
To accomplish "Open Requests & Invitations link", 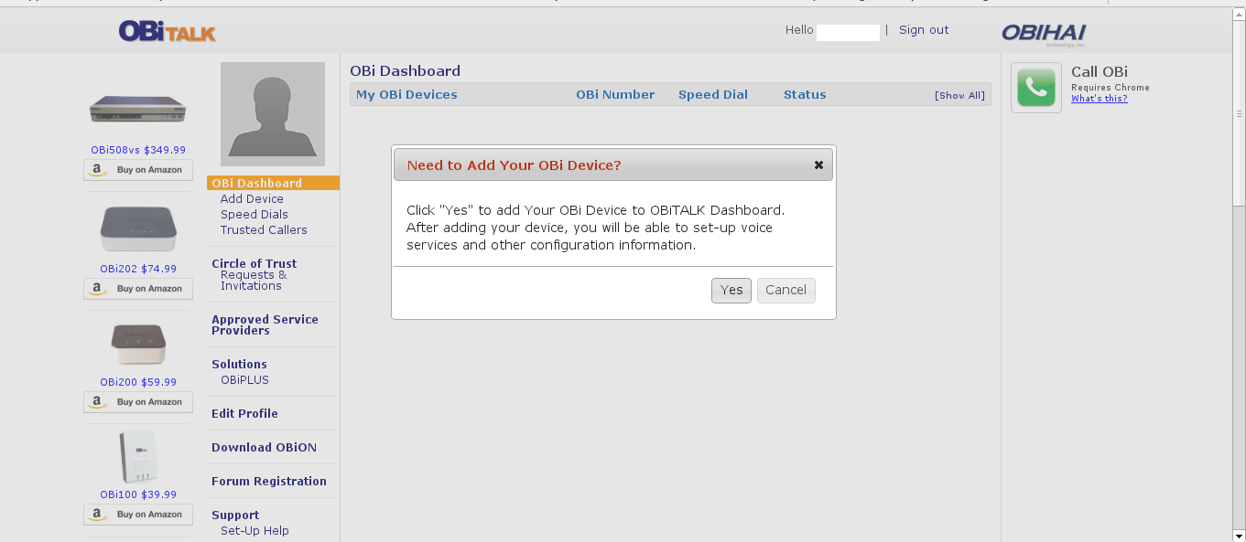I will (x=254, y=281).
